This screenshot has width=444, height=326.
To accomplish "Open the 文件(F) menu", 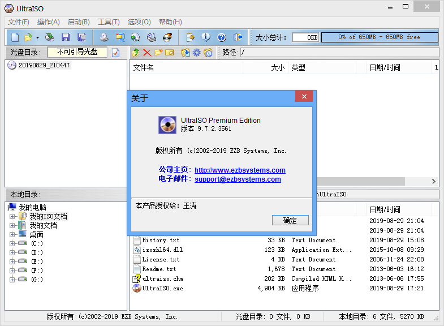I will (19, 22).
